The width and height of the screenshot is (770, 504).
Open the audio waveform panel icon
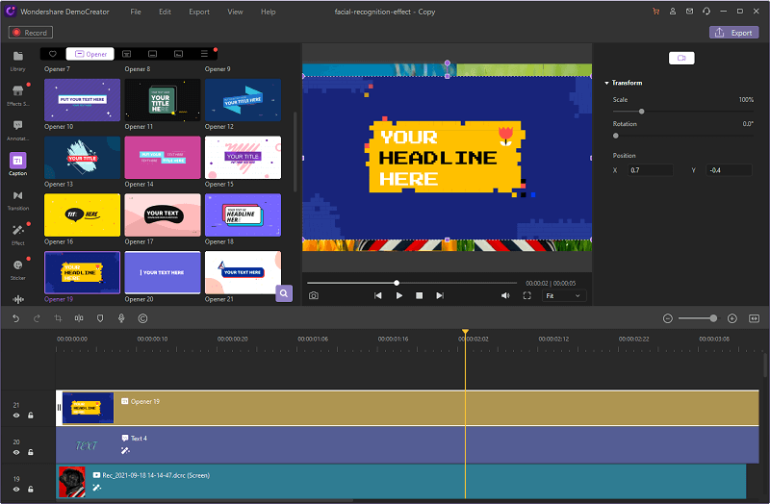click(x=18, y=299)
